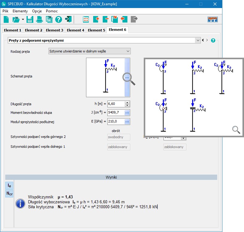Click the Save diskette icon
The width and height of the screenshot is (244, 232).
[x=30, y=19]
